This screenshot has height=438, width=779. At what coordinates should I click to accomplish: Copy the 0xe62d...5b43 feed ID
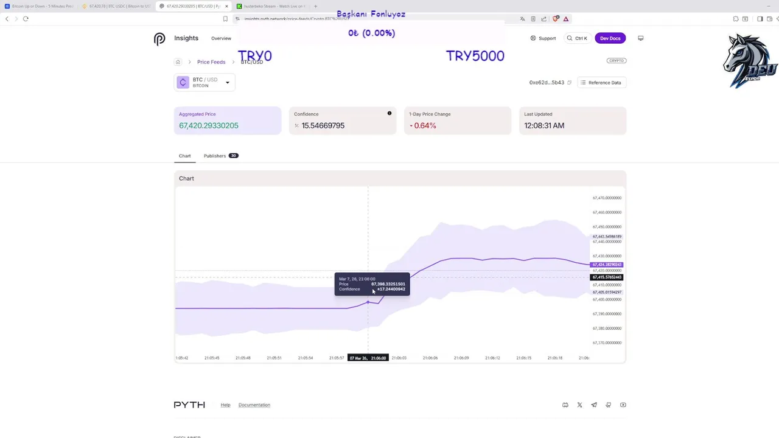coord(570,83)
